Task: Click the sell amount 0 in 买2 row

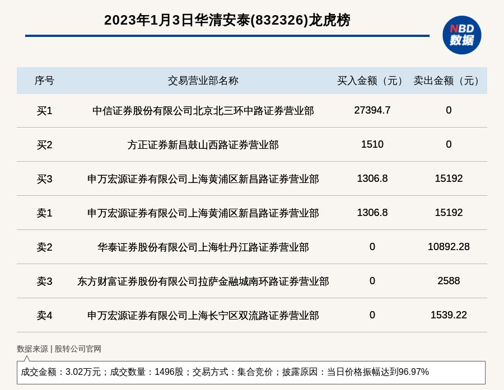Action: point(449,144)
